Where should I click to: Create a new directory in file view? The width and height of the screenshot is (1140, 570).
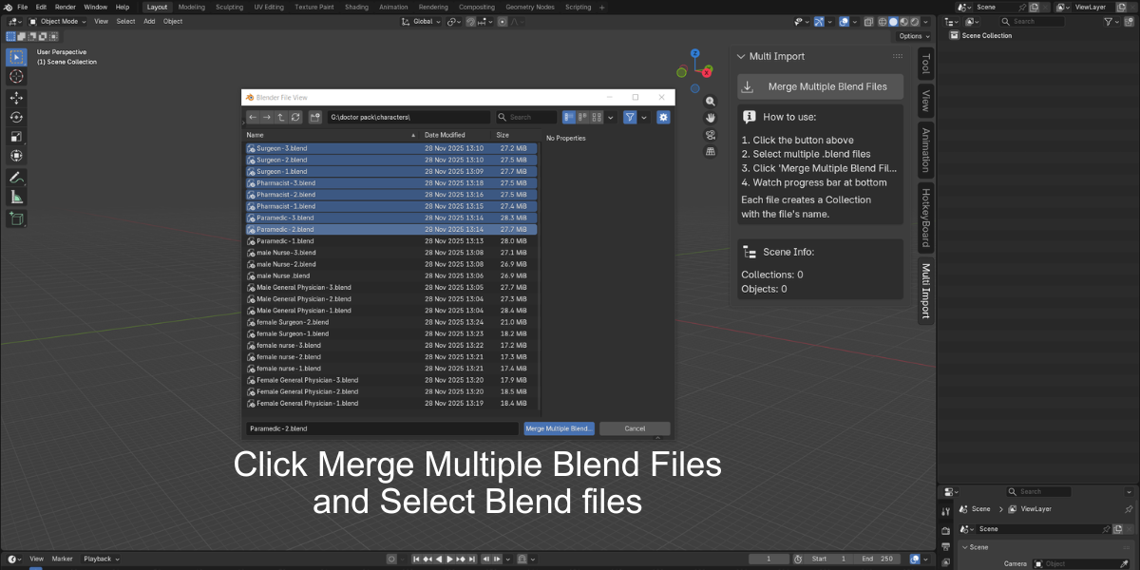point(315,117)
